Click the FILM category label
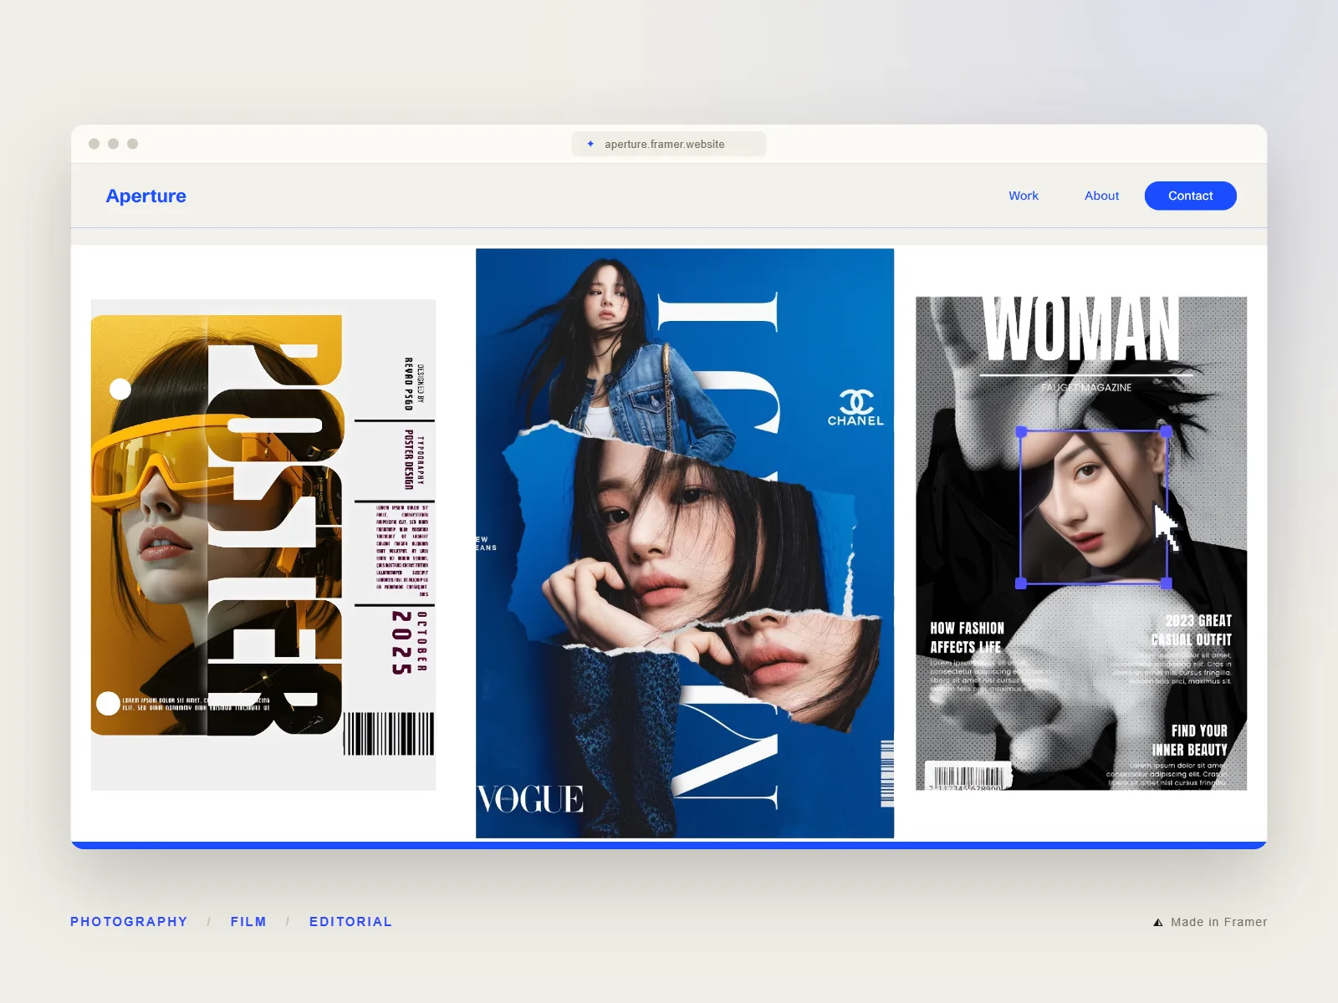This screenshot has height=1003, width=1338. pyautogui.click(x=248, y=921)
